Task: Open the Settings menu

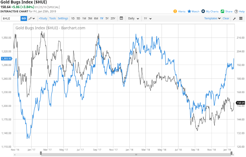Action: [x=63, y=18]
